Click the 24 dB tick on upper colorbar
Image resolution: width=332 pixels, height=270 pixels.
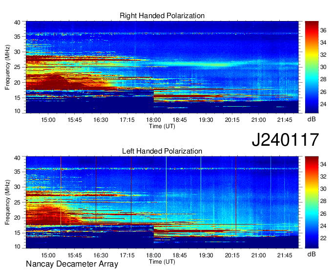tap(323, 104)
